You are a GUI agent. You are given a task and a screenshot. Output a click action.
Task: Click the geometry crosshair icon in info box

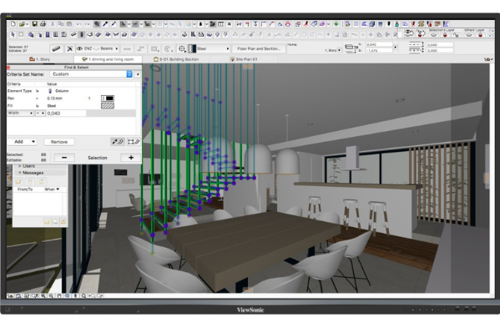pyautogui.click(x=182, y=48)
